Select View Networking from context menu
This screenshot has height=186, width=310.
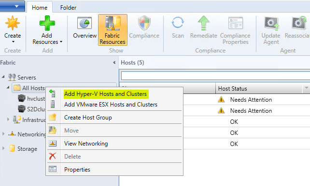pyautogui.click(x=86, y=144)
